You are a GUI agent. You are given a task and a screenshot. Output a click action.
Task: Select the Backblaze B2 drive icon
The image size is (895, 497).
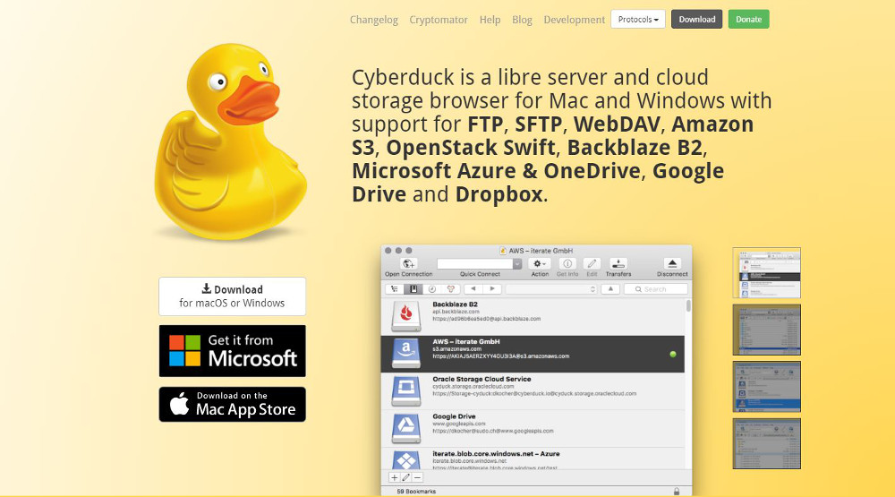pos(405,315)
